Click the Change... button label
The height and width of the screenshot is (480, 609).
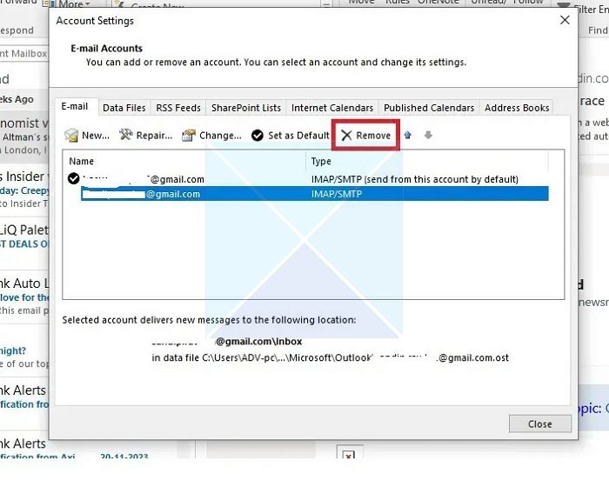click(x=220, y=136)
